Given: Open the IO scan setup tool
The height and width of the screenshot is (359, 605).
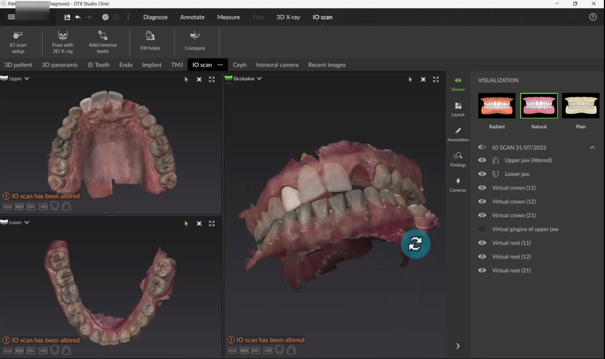Looking at the screenshot, I should 18,42.
